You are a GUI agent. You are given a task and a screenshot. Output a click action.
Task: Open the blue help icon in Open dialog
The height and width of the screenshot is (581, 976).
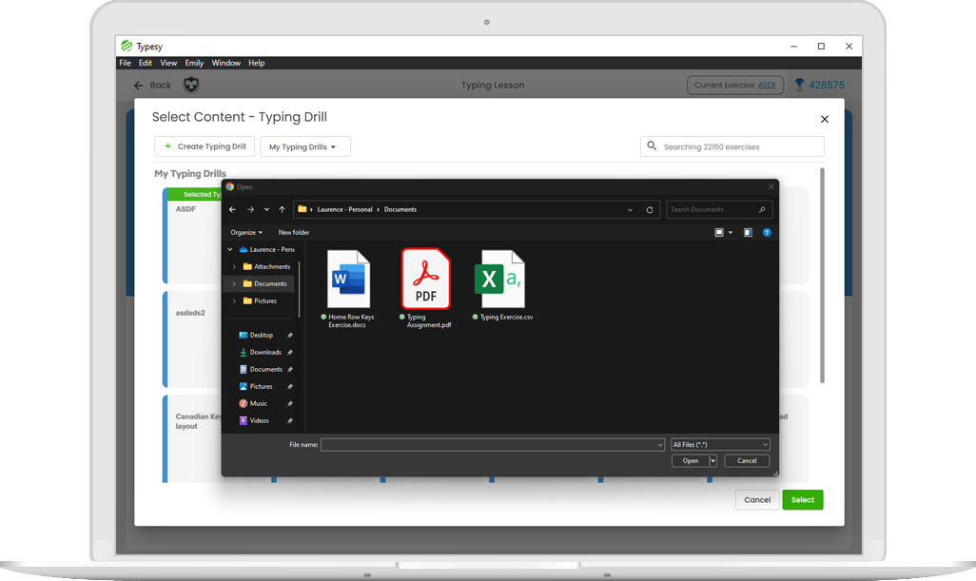pyautogui.click(x=767, y=233)
